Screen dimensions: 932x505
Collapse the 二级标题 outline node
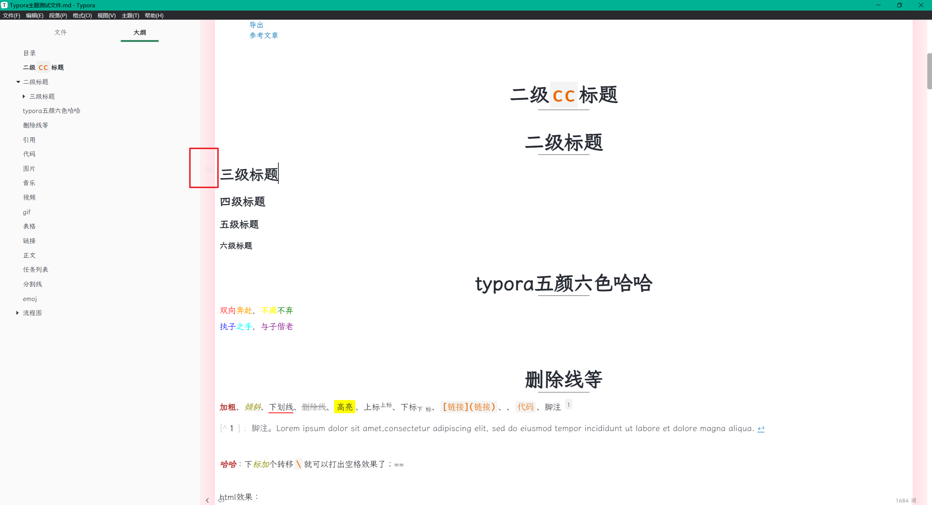(18, 82)
